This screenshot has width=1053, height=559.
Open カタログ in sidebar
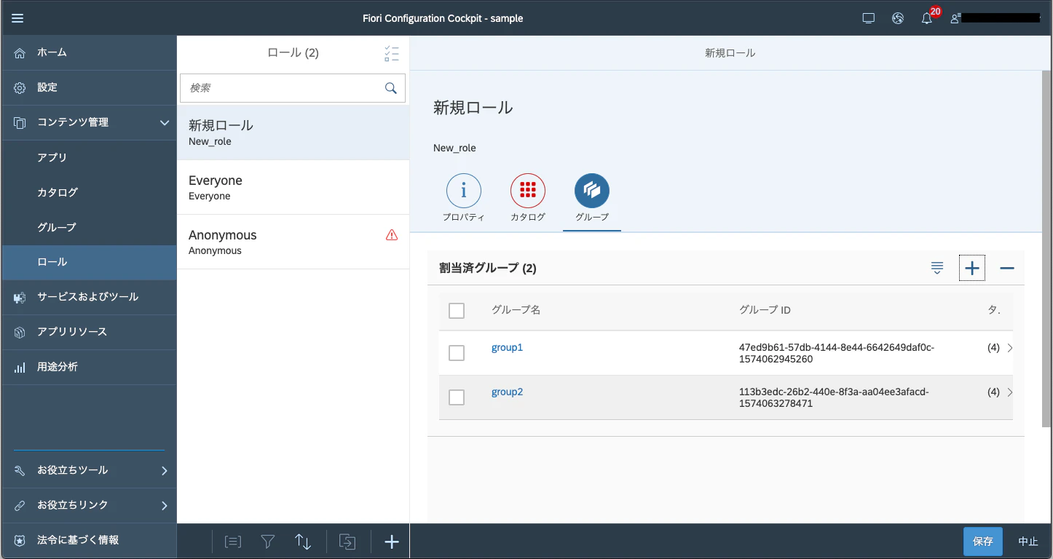pos(89,192)
